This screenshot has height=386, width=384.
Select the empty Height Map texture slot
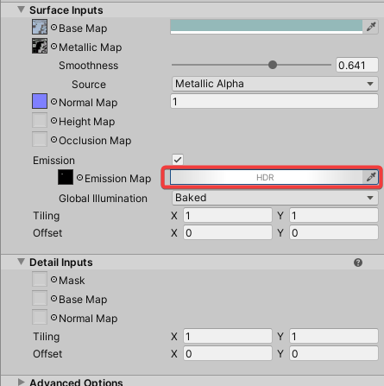point(40,120)
